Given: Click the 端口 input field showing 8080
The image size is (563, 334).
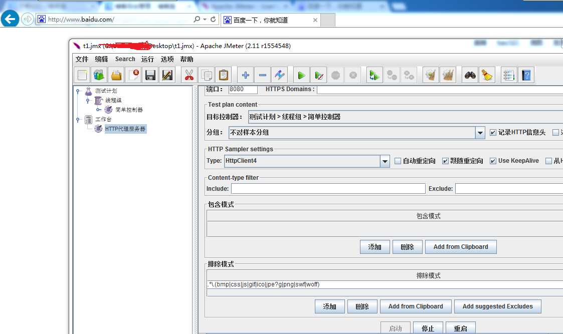Looking at the screenshot, I should 243,89.
